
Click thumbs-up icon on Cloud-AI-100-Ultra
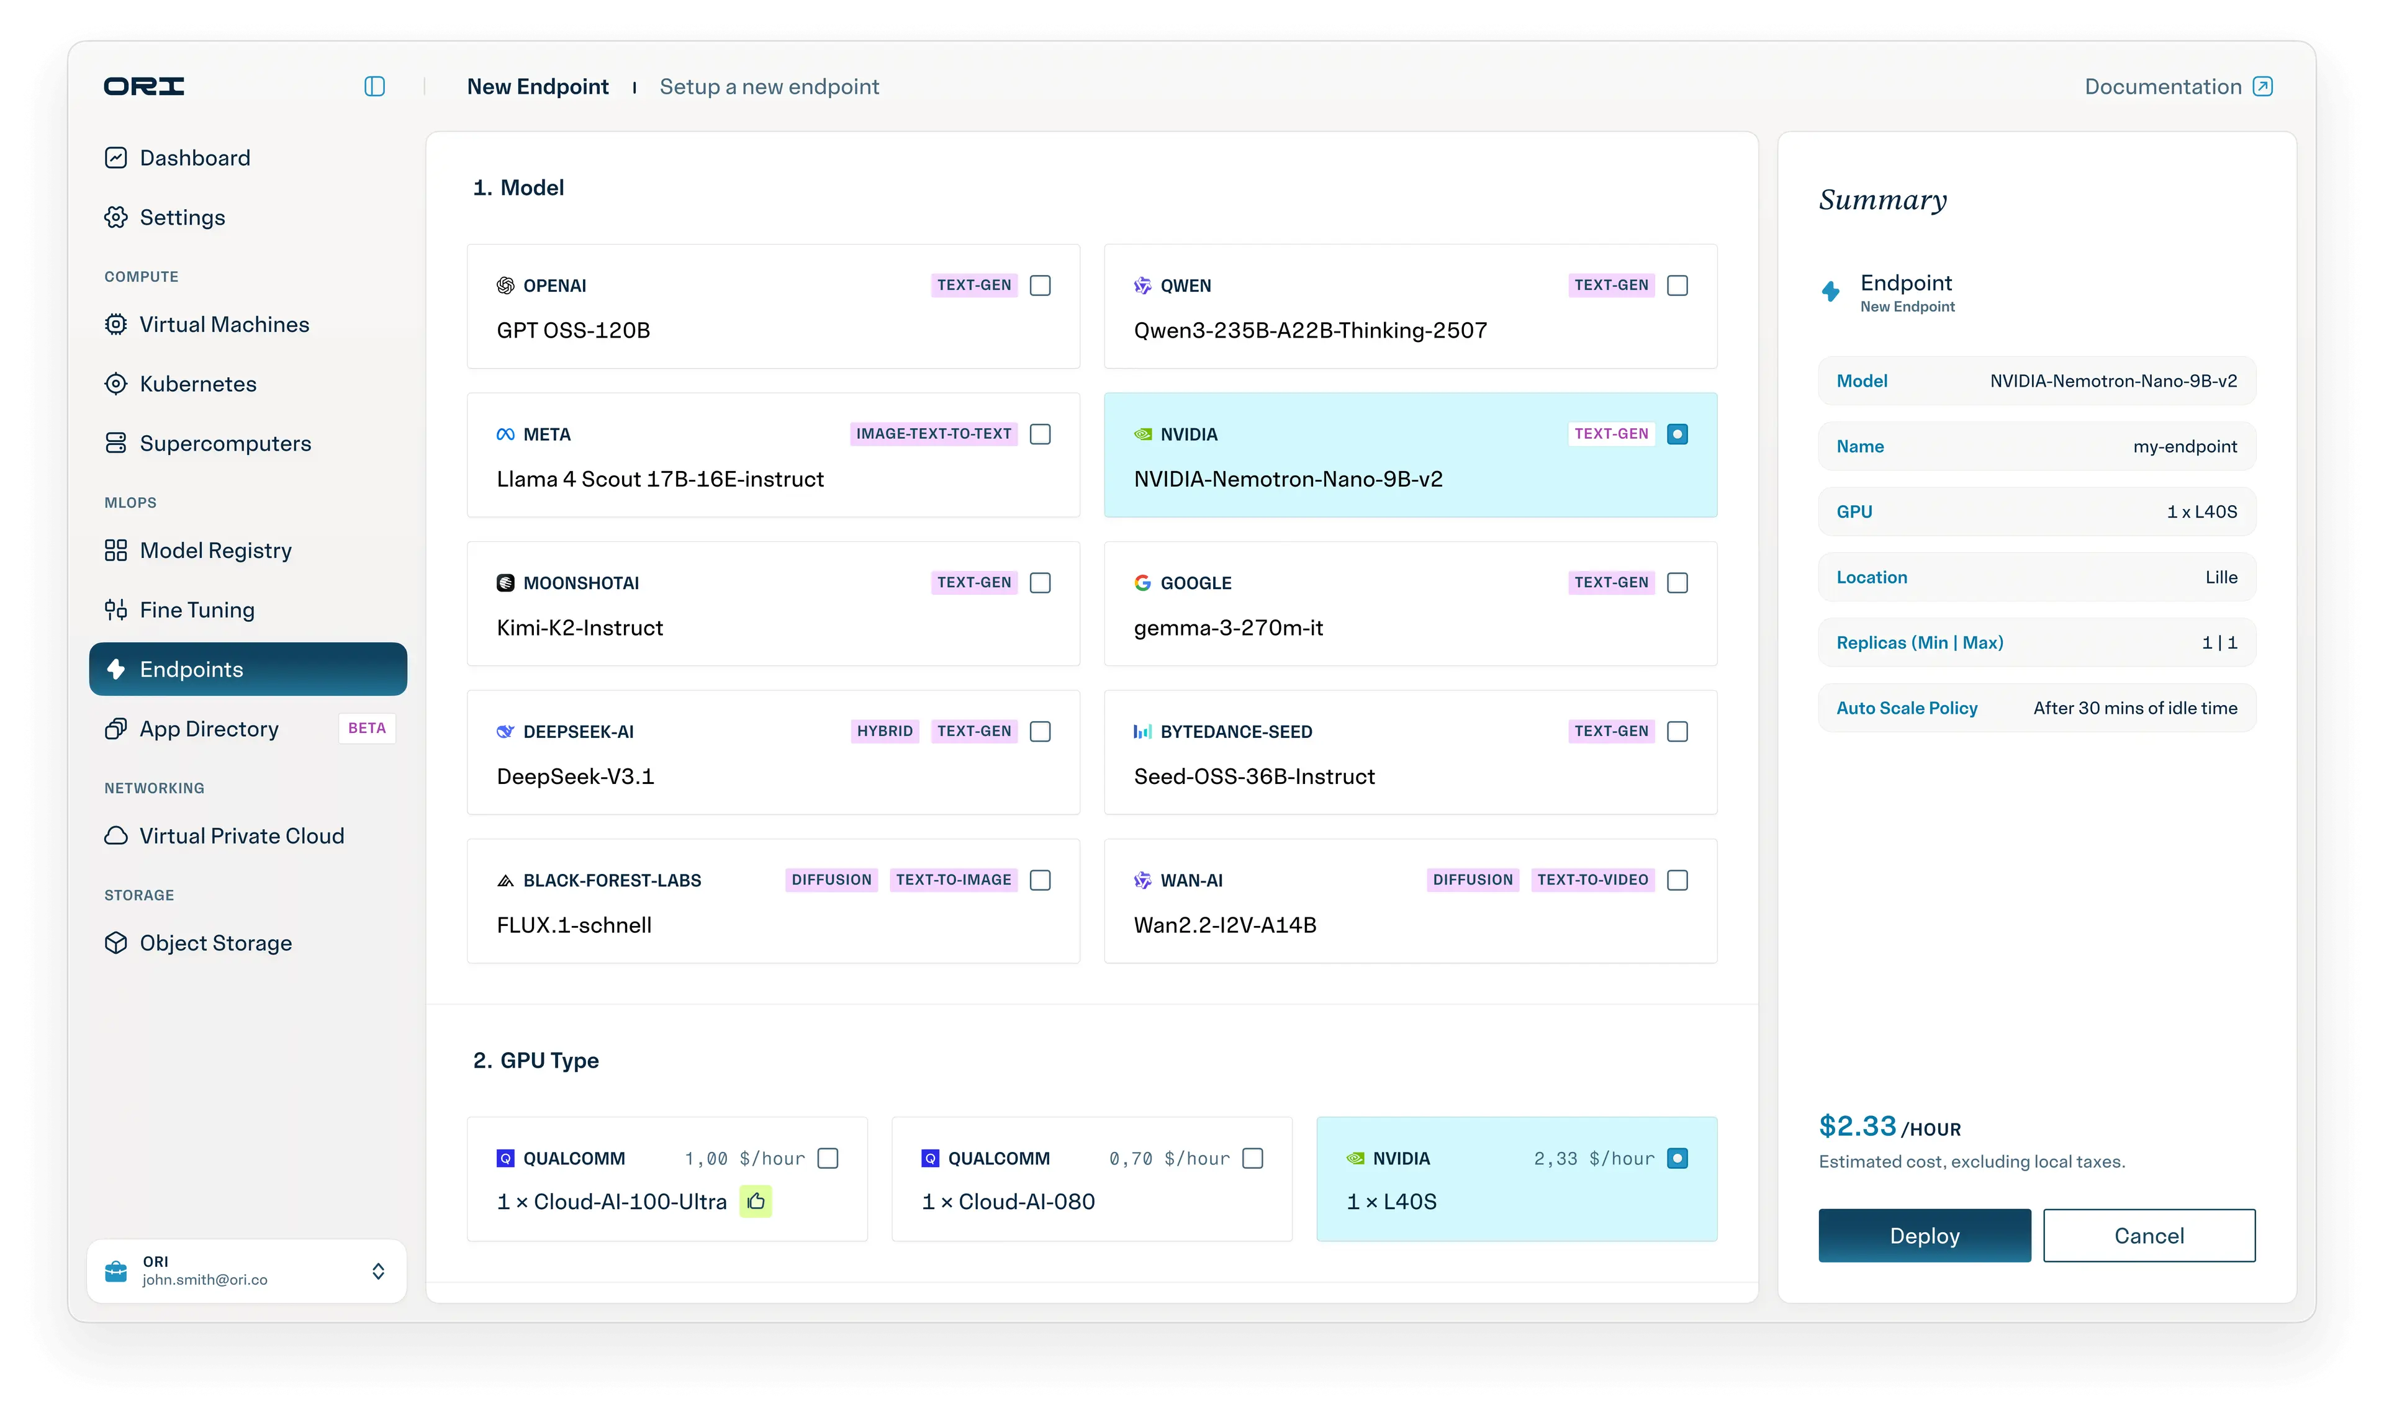click(756, 1201)
